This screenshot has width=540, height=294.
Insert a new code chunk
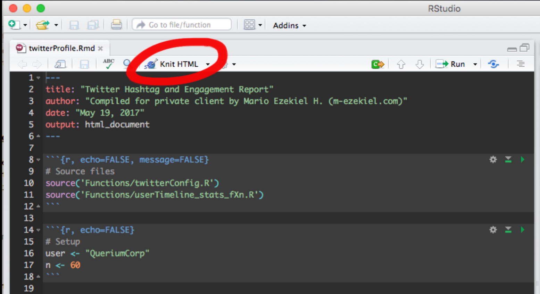[378, 64]
